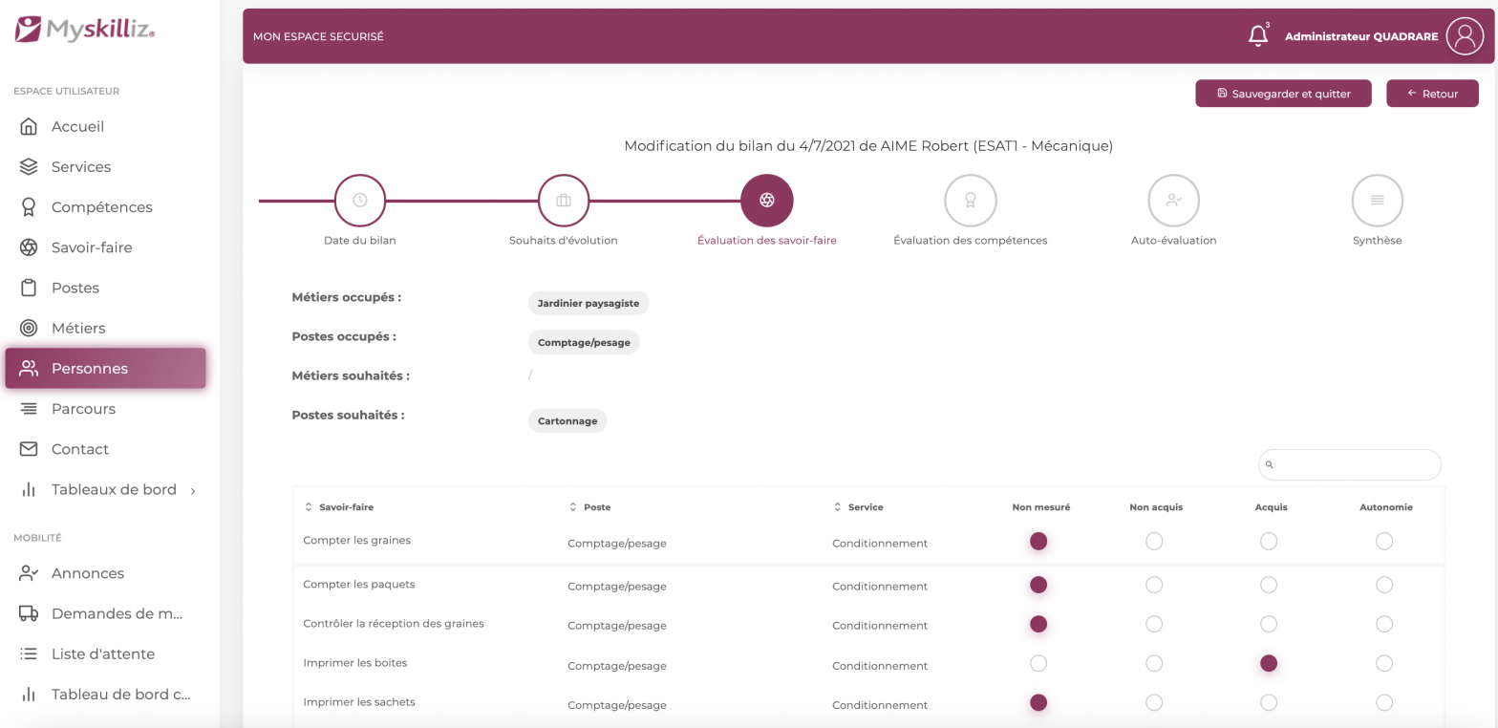
Task: Go to Évaluation des compétences step icon
Action: [970, 201]
